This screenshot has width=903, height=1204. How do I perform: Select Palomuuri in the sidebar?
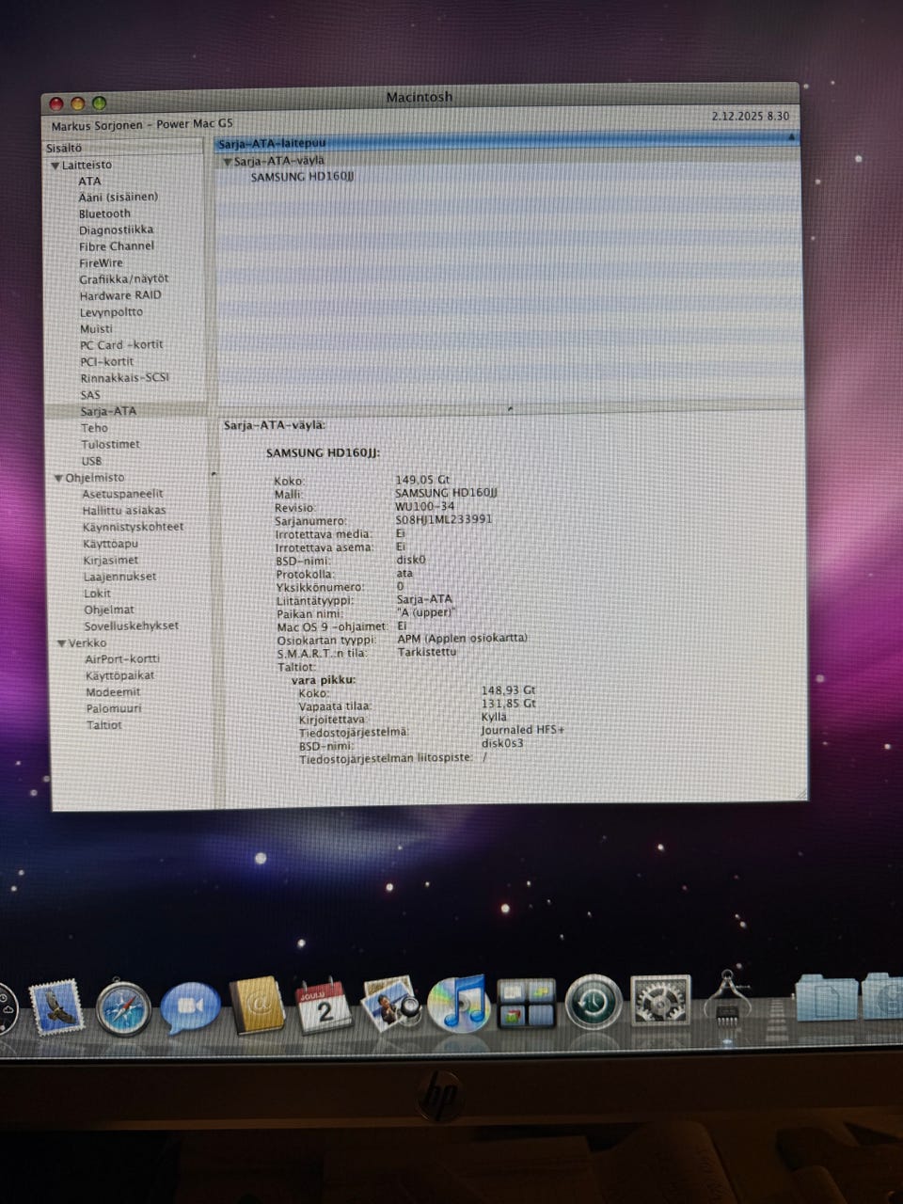tap(114, 709)
